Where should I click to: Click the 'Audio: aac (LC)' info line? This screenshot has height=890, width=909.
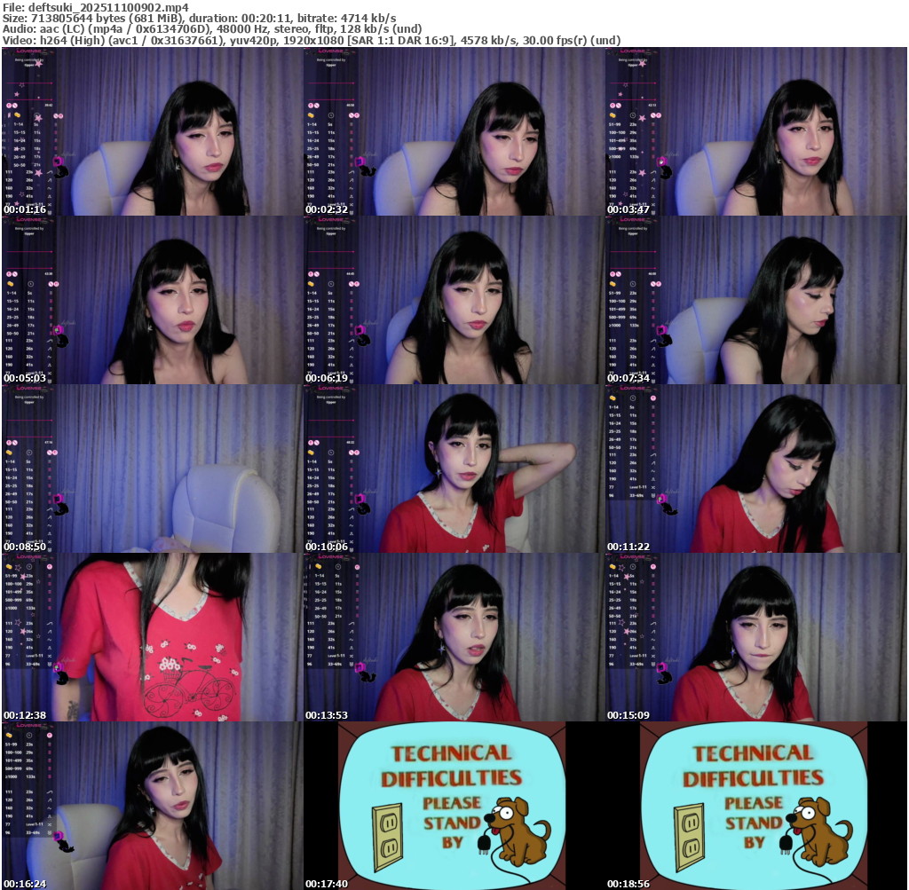click(x=212, y=29)
